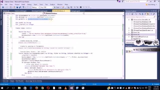160x90 pixels.
Task: Click the Save All toolbar icon
Action: pyautogui.click(x=20, y=7)
